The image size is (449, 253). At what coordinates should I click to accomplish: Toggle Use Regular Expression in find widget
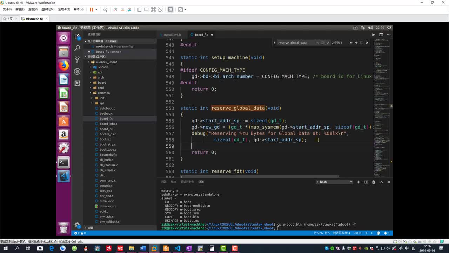(328, 43)
